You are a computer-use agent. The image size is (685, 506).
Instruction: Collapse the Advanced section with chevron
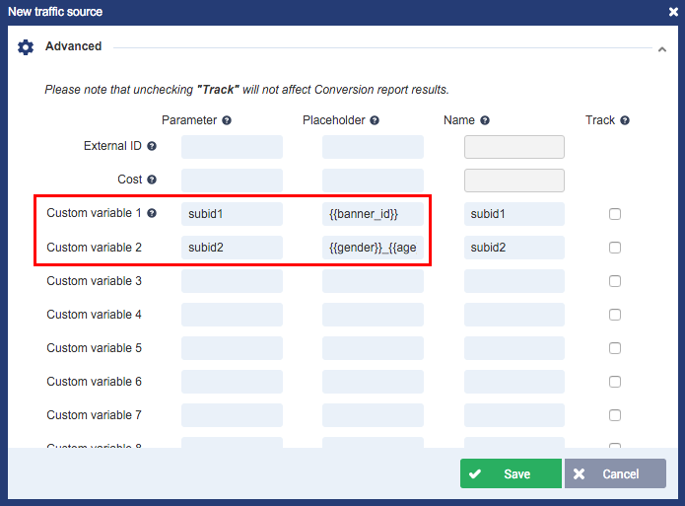click(x=662, y=47)
